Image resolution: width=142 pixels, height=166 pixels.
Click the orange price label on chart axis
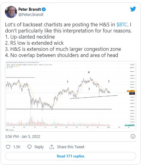(x=131, y=91)
